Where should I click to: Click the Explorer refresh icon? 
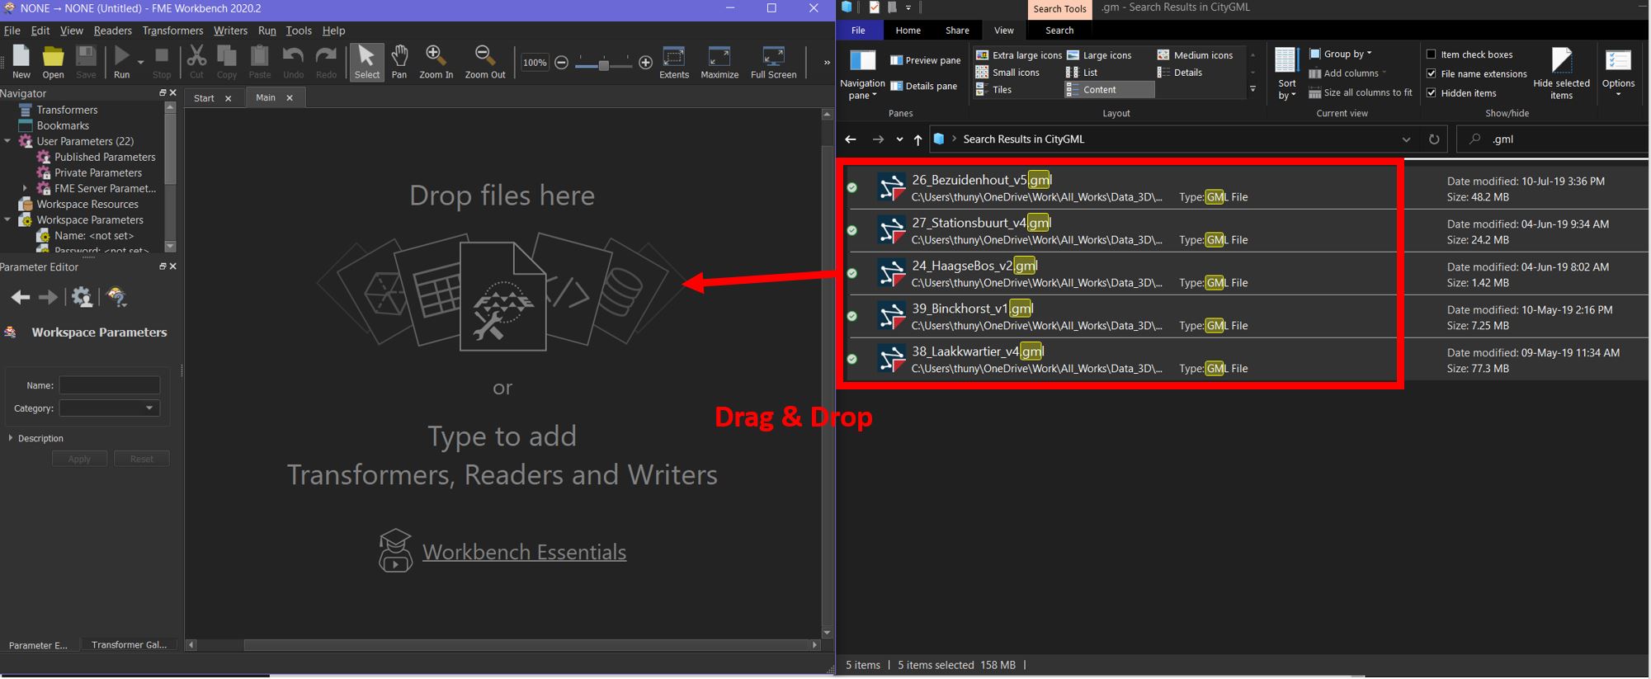point(1434,139)
